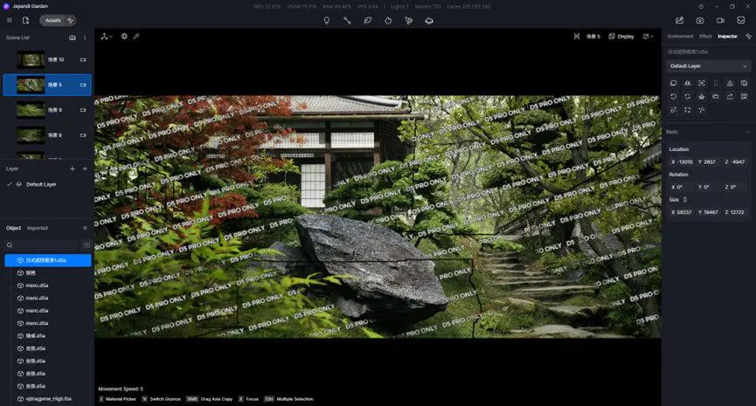756x406 pixels.
Task: Click the focus frame icon left of scene 5 label
Action: tap(577, 36)
